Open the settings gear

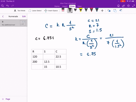tap(128, 6)
